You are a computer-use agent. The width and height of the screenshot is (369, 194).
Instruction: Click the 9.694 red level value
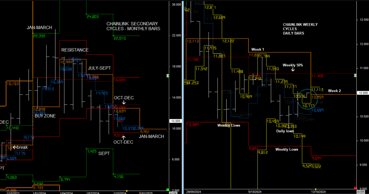tap(316, 158)
